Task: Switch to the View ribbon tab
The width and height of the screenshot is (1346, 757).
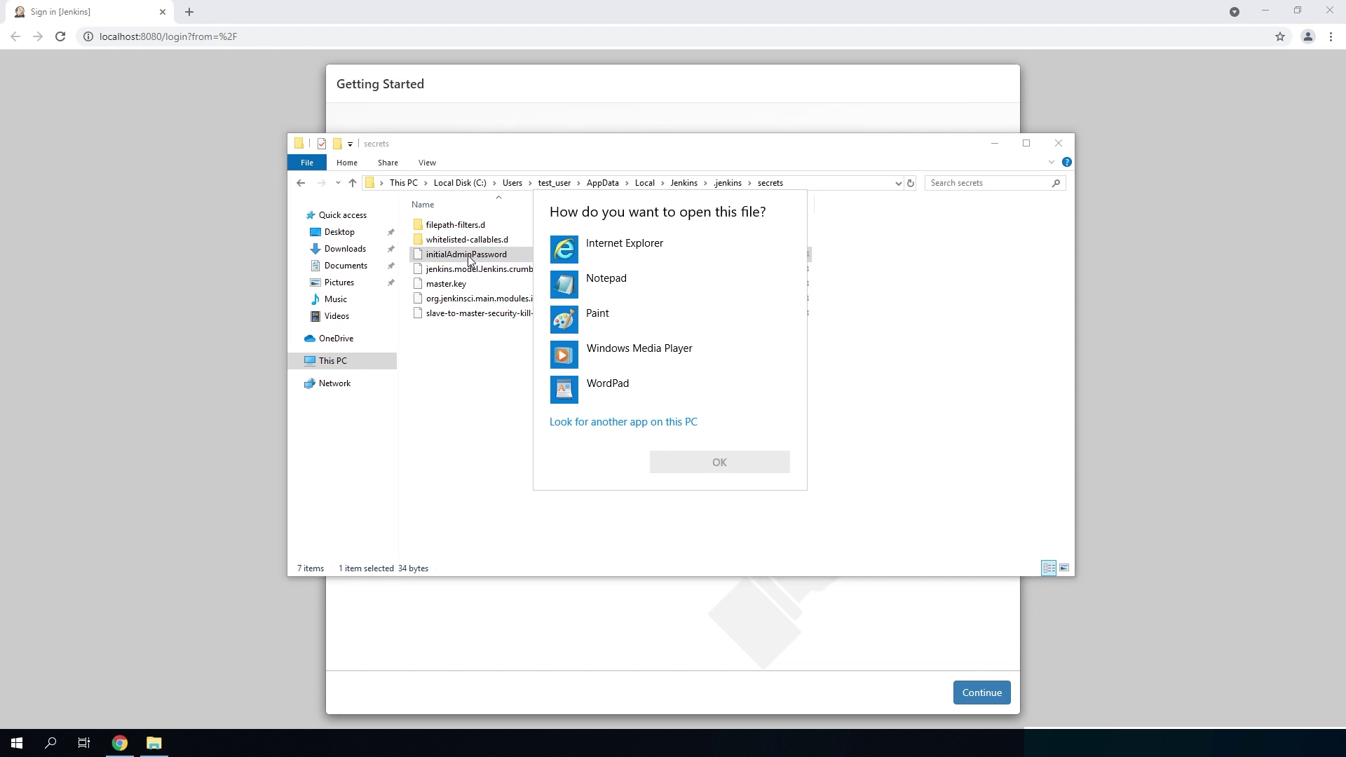Action: tap(426, 163)
